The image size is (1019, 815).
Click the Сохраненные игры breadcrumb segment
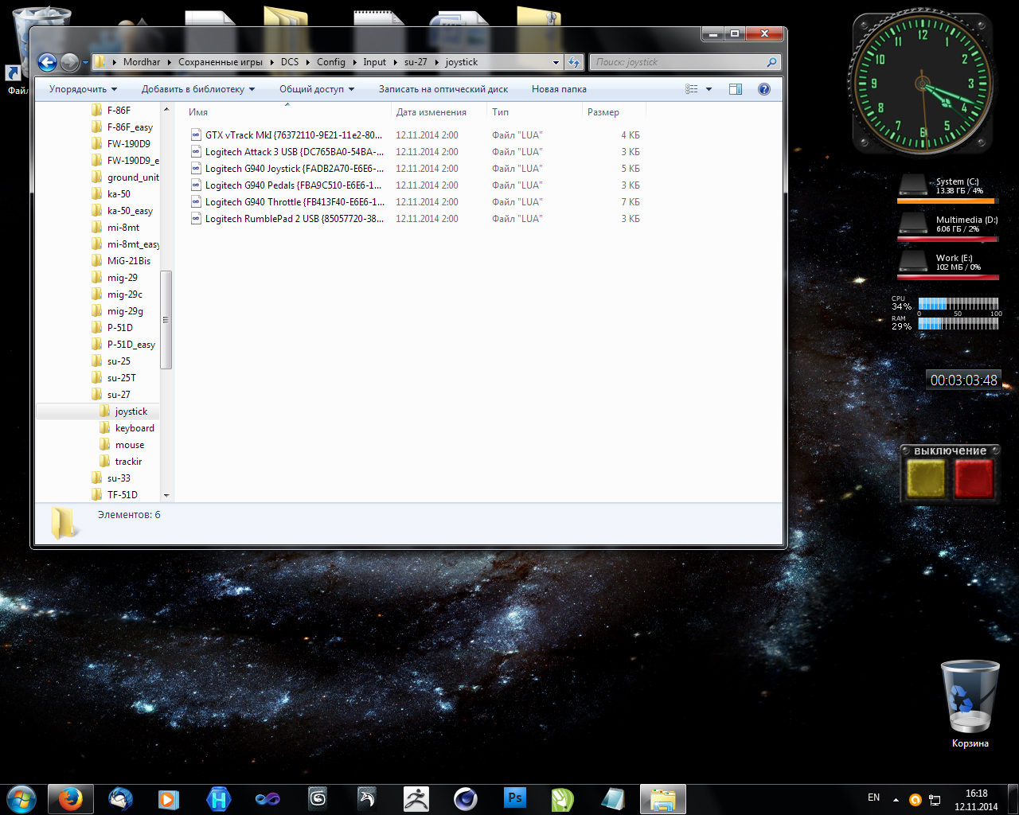[x=221, y=62]
